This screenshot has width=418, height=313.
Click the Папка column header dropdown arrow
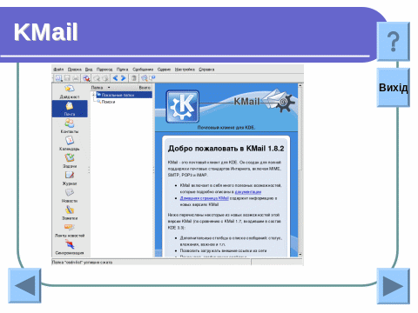point(109,87)
